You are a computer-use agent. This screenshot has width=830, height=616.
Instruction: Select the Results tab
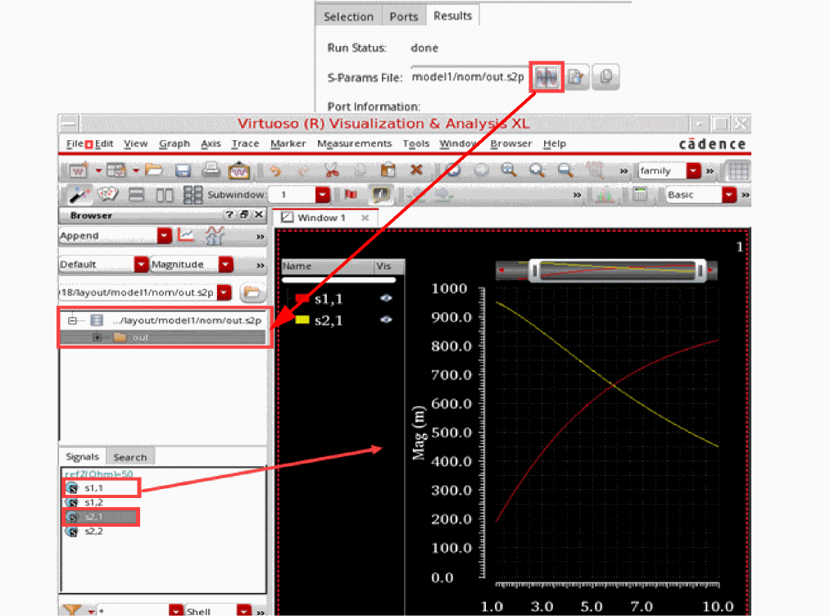point(452,16)
